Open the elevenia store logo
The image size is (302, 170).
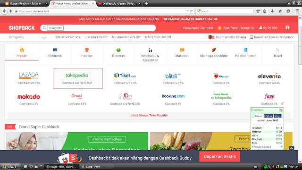point(269,76)
